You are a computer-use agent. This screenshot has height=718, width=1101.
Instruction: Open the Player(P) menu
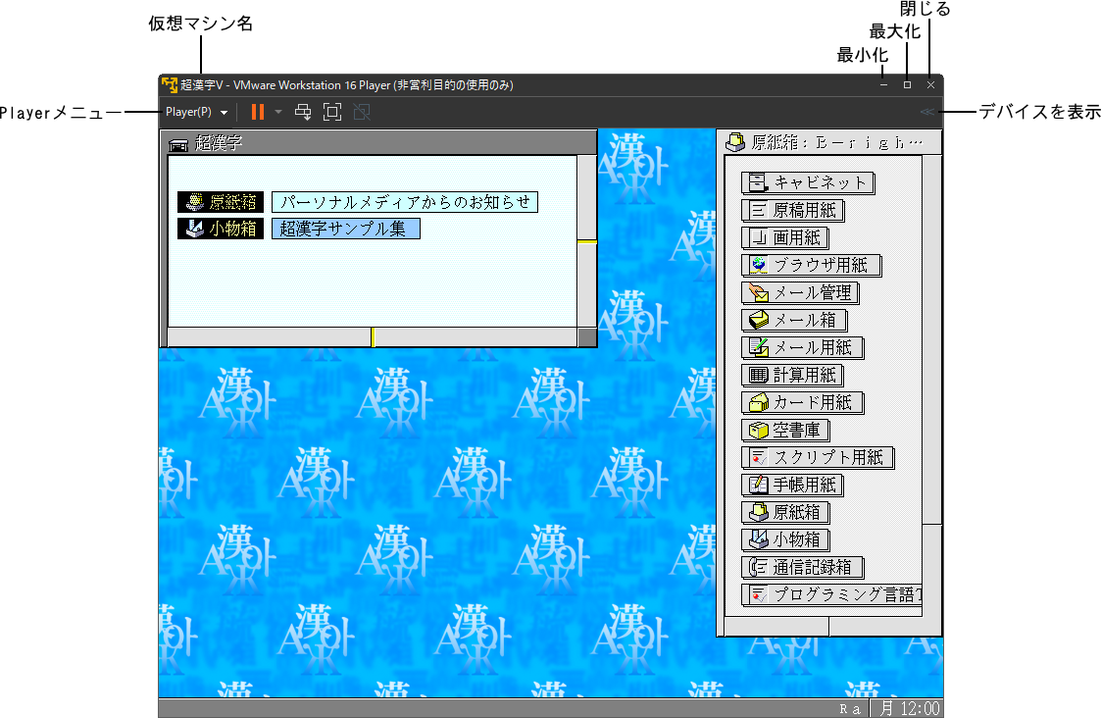[x=196, y=113]
